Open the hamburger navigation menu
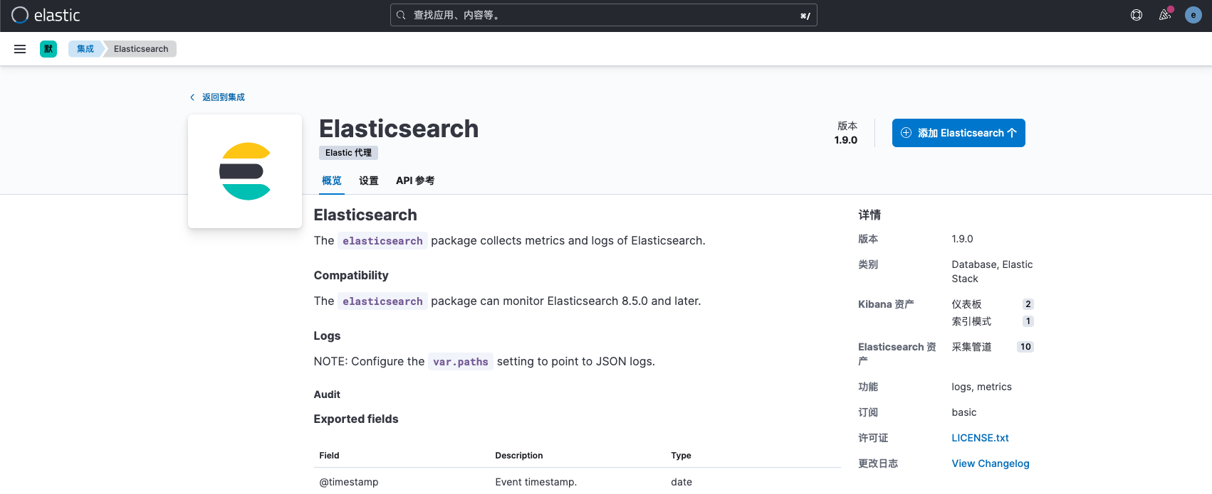Viewport: 1212px width, 494px height. click(x=20, y=49)
